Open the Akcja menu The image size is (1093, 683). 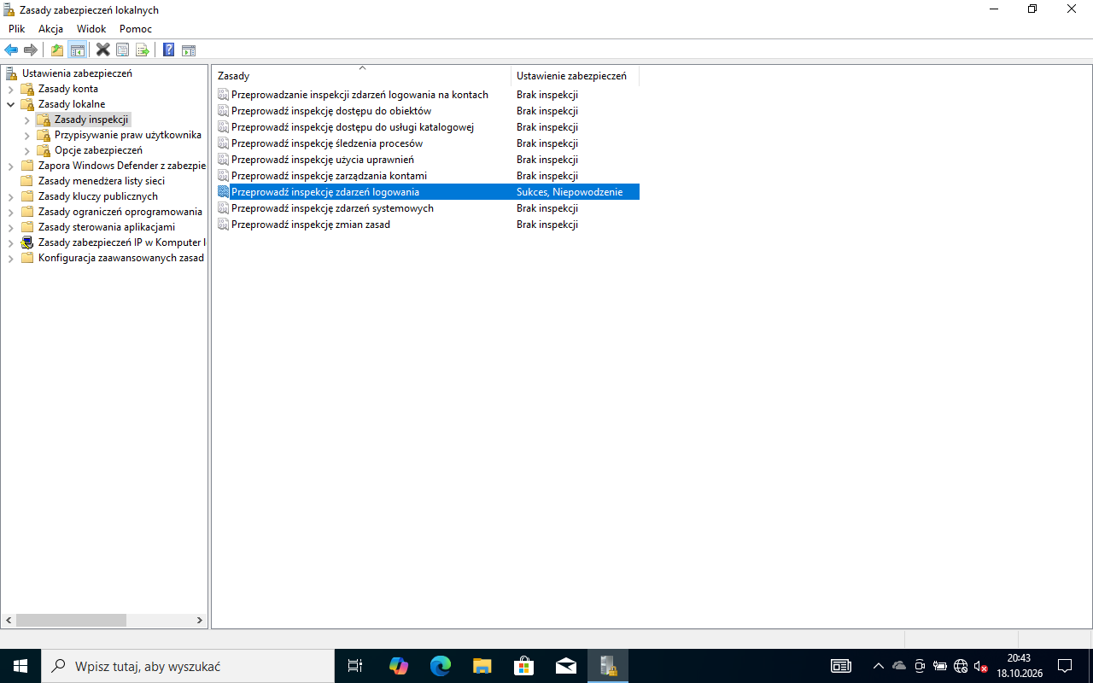50,29
